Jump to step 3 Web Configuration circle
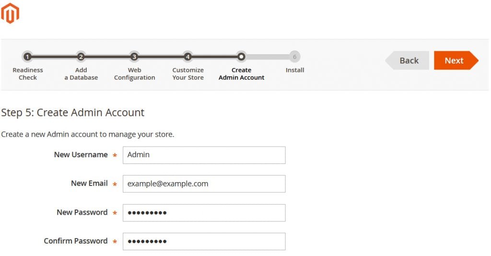The height and width of the screenshot is (256, 491). point(134,57)
